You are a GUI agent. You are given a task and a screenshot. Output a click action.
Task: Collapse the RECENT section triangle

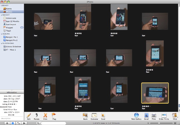point(1,15)
